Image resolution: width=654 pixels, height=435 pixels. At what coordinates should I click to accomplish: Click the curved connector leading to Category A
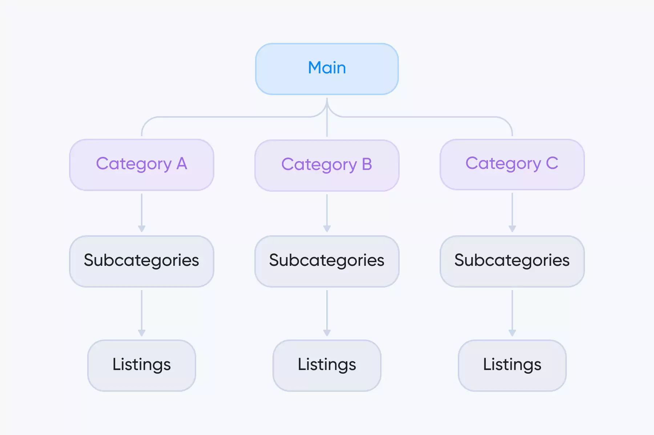click(x=218, y=117)
